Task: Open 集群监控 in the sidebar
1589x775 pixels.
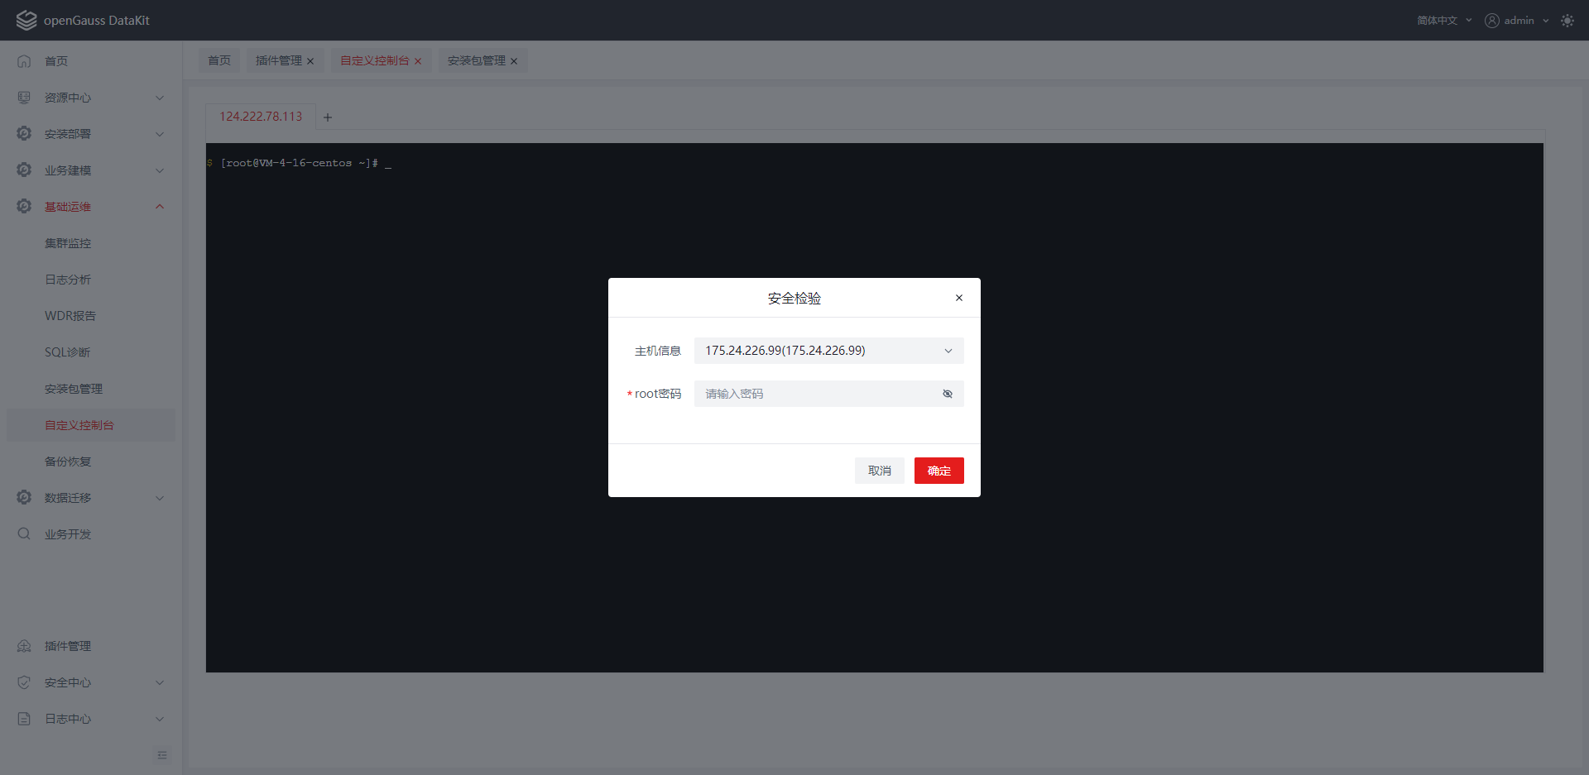Action: pos(68,243)
